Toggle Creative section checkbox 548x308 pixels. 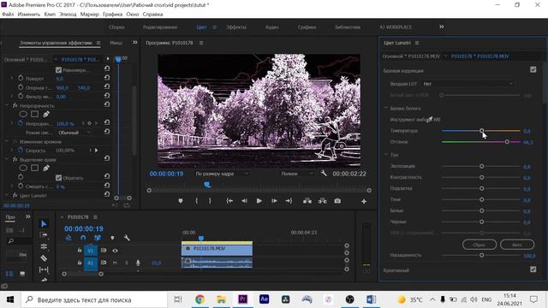click(533, 269)
